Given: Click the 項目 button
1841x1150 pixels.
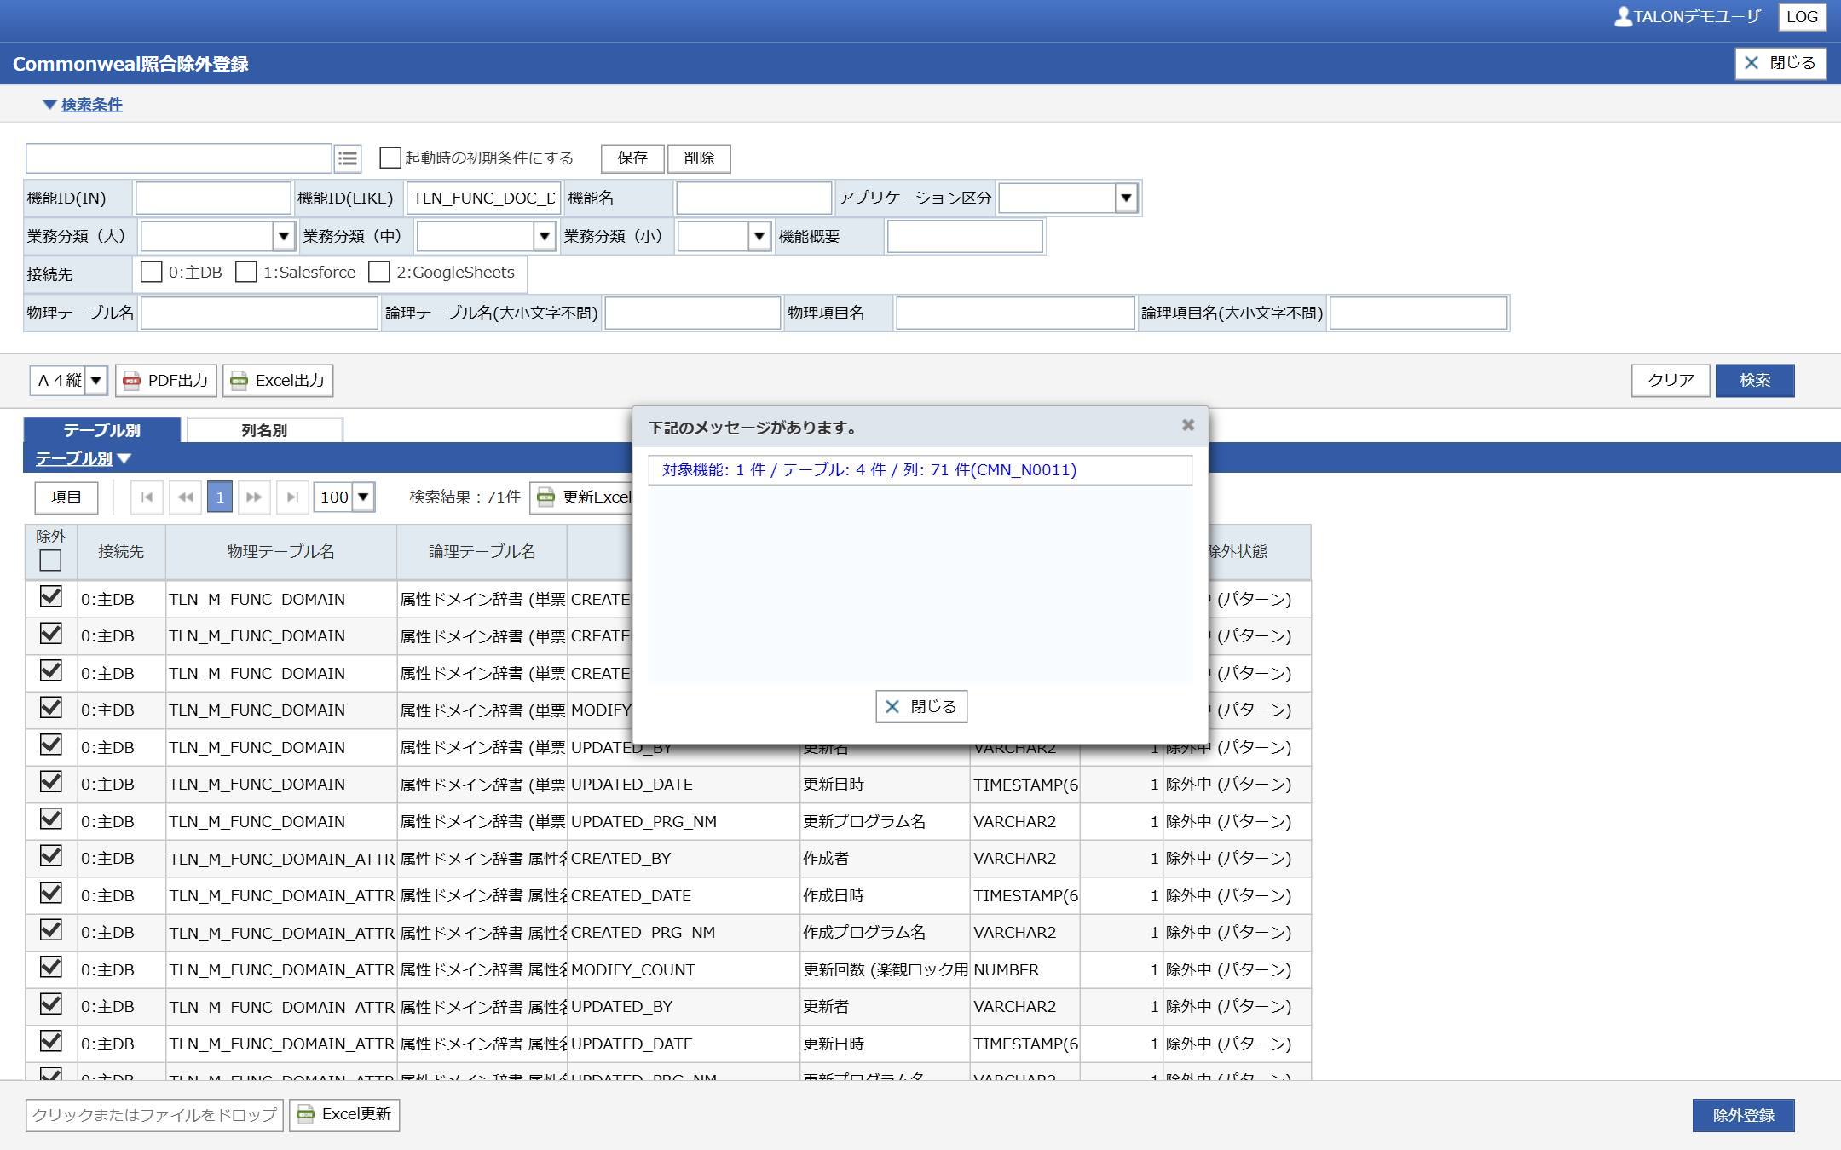Looking at the screenshot, I should tap(66, 497).
